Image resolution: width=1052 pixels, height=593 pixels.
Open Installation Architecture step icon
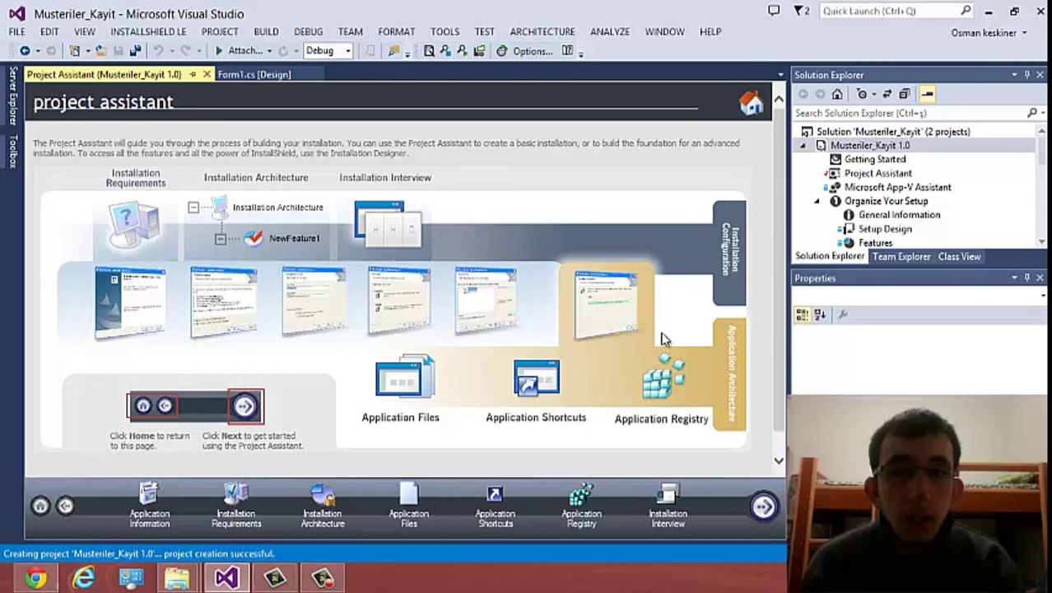tap(323, 505)
